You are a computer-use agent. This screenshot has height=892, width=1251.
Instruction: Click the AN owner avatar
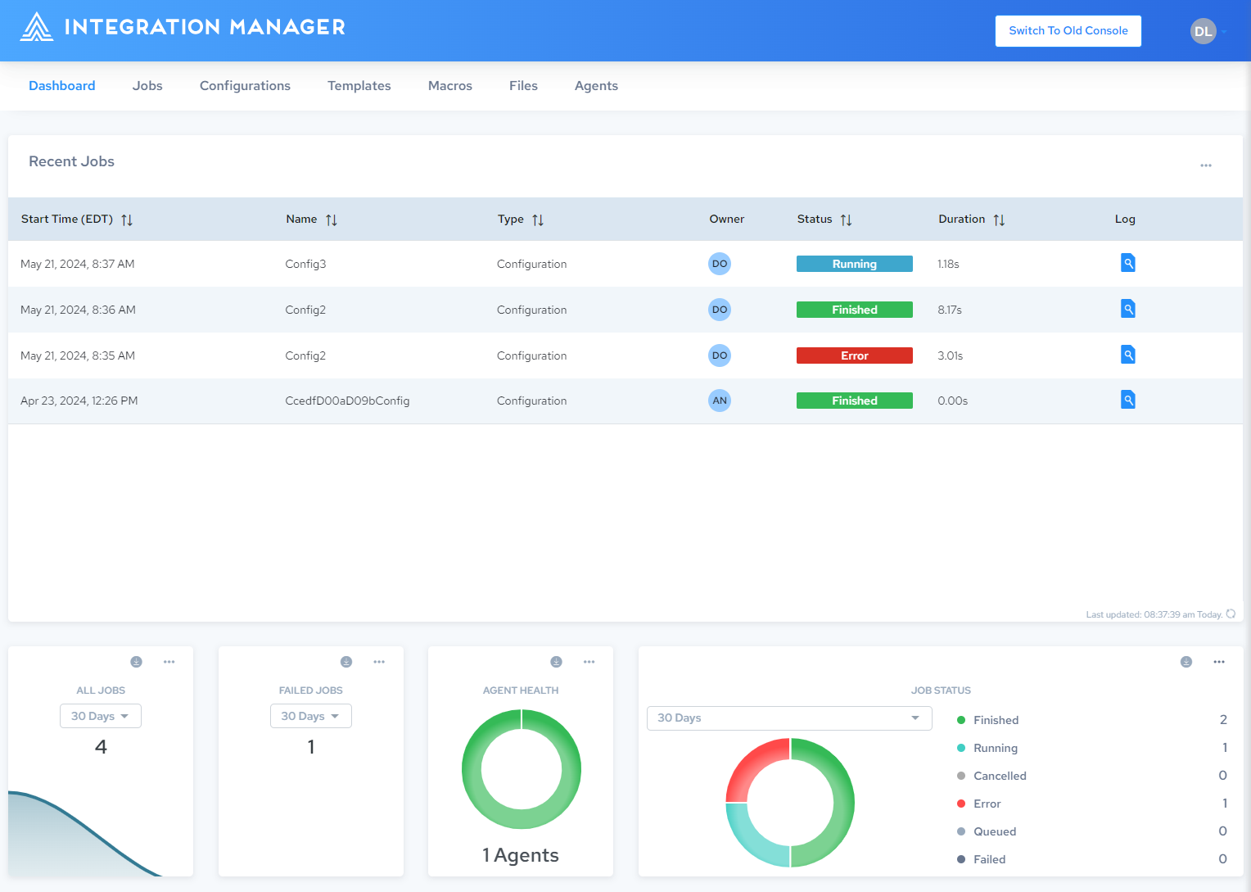720,401
